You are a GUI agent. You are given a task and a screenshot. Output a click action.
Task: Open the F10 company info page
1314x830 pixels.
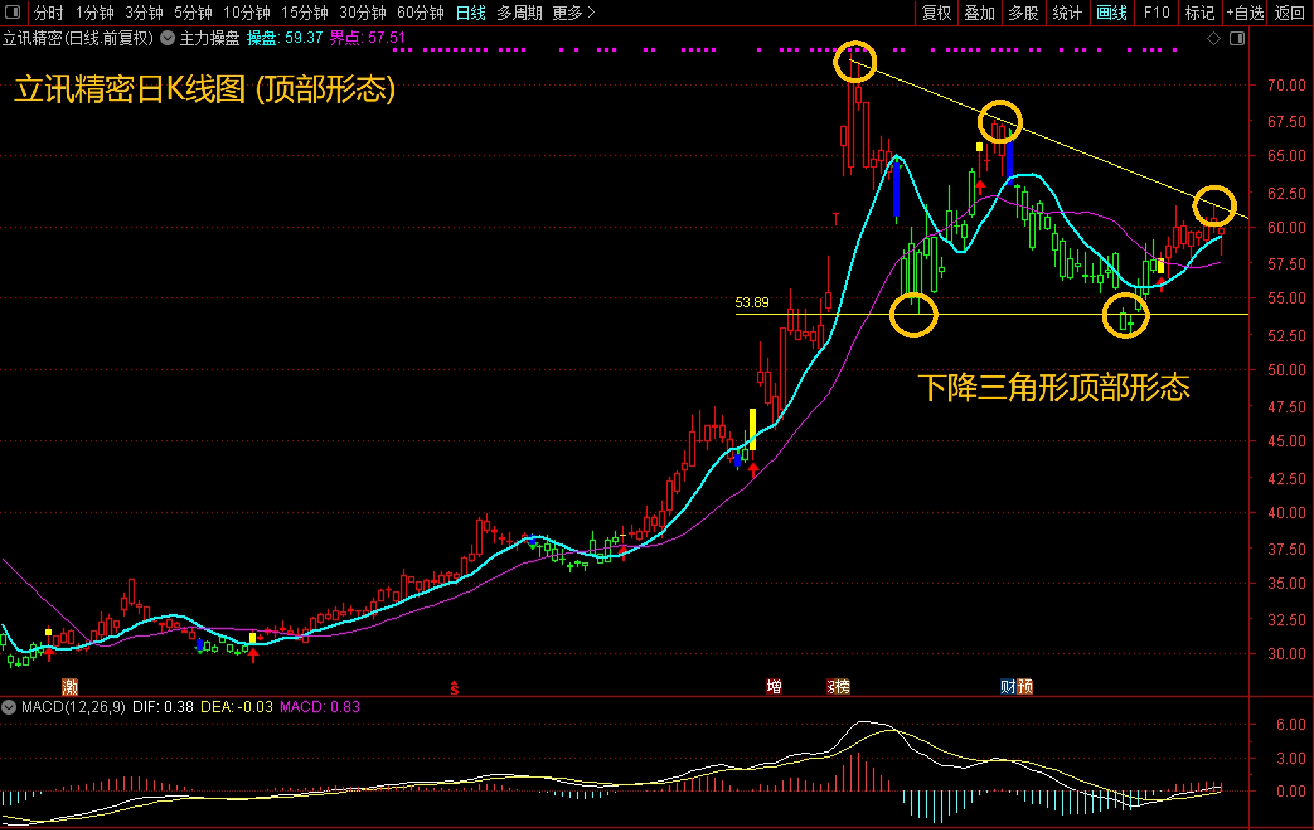click(x=1157, y=13)
